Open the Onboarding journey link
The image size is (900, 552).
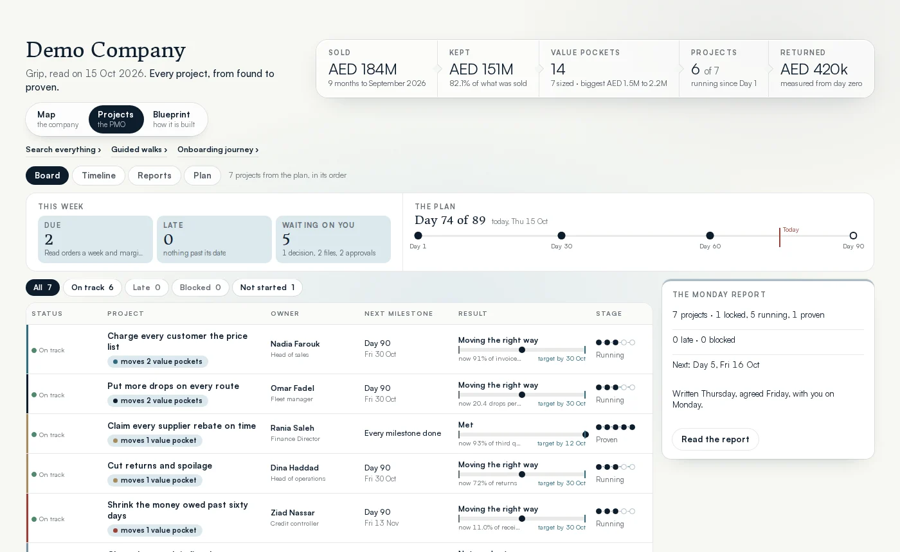click(218, 150)
